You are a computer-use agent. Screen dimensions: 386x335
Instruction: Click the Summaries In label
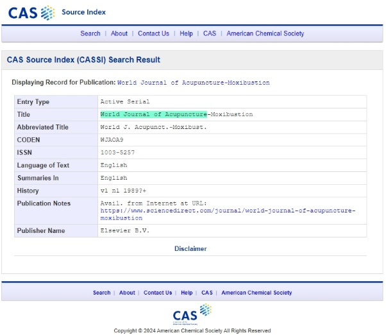[x=38, y=178]
